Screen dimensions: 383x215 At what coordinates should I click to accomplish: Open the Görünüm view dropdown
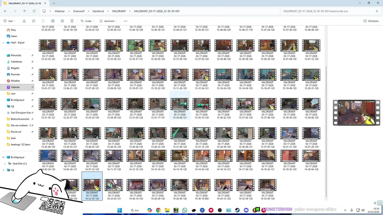[108, 21]
